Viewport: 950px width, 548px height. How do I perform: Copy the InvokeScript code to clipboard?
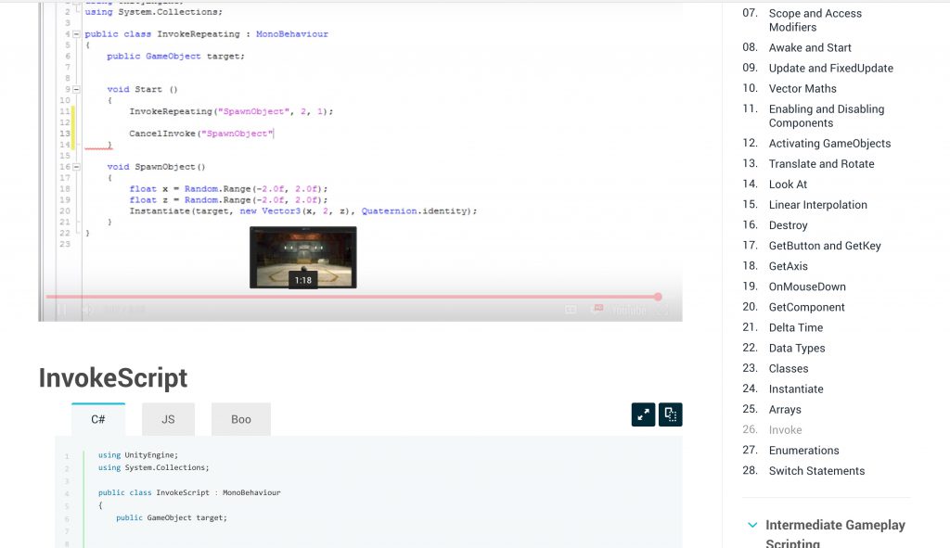click(670, 414)
